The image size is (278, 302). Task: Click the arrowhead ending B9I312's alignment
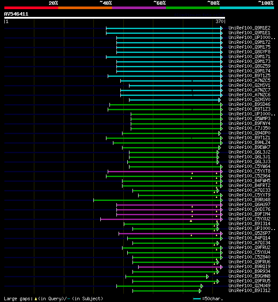200,291
